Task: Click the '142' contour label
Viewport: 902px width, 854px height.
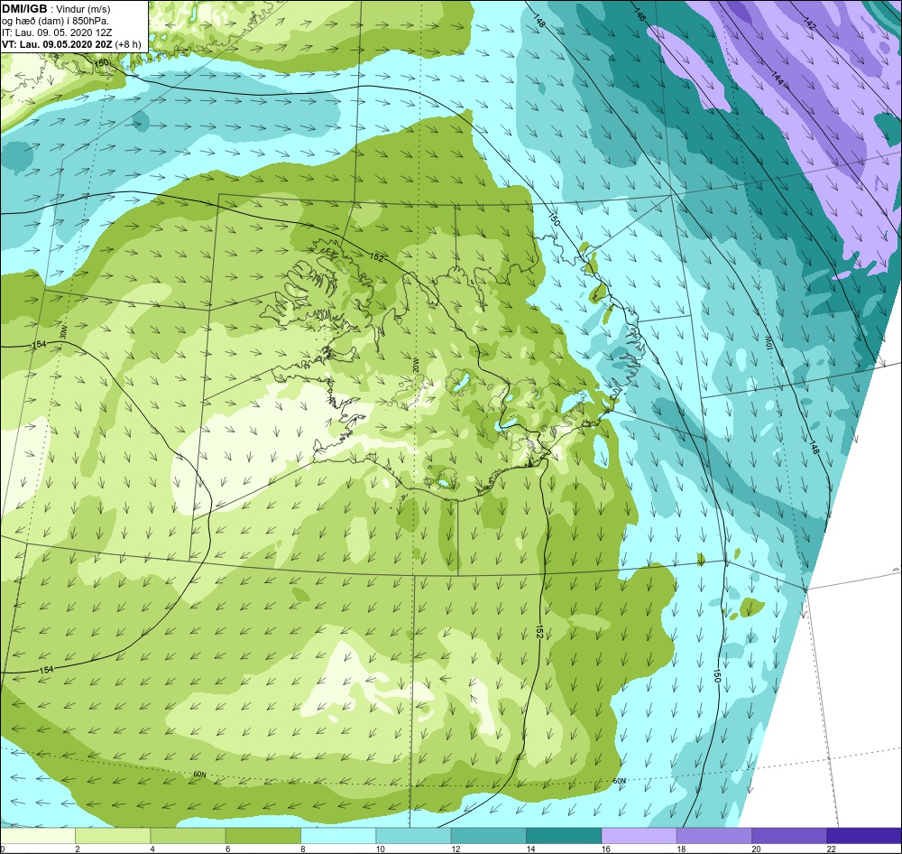Action: coord(809,23)
